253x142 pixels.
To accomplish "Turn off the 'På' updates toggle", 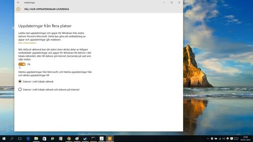I will (22, 64).
